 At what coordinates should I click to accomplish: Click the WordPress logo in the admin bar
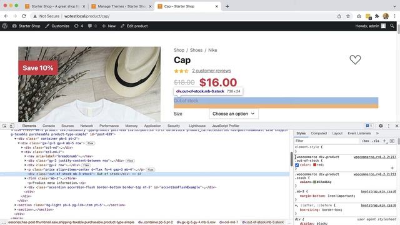[x=4, y=26]
